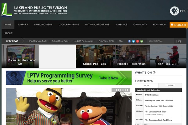The width and height of the screenshot is (188, 125).
Task: Open the School Pop Tabs thumbnail
Action: click(94, 56)
